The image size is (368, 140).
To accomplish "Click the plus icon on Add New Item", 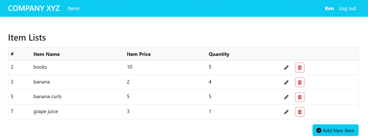I will pos(319,131).
